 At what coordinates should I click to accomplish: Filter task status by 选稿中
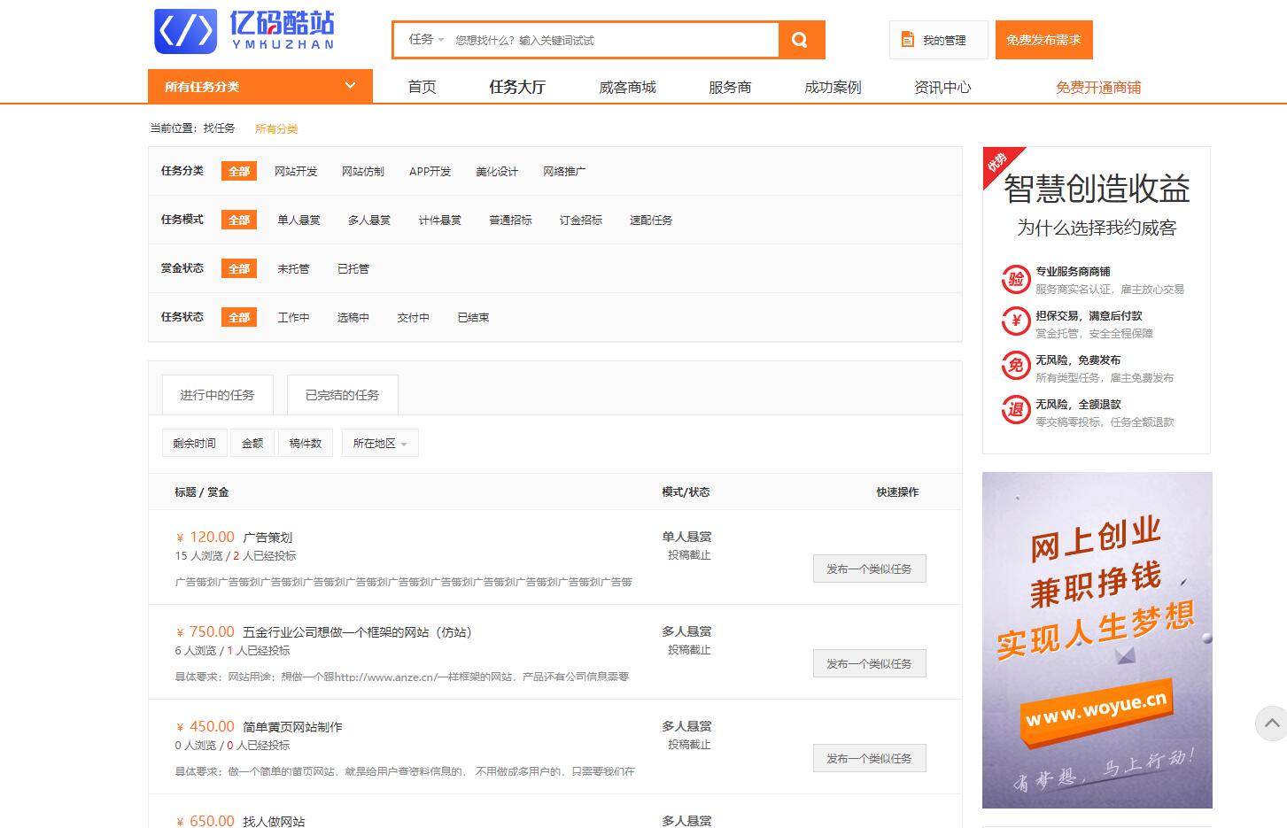coord(353,317)
